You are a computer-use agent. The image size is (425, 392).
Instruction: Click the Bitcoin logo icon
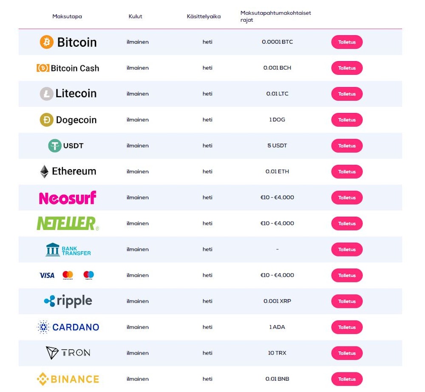click(47, 42)
